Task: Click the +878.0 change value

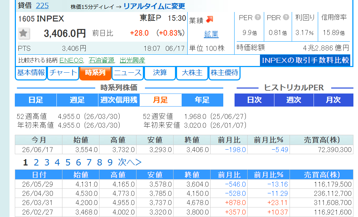Action: click(x=235, y=203)
